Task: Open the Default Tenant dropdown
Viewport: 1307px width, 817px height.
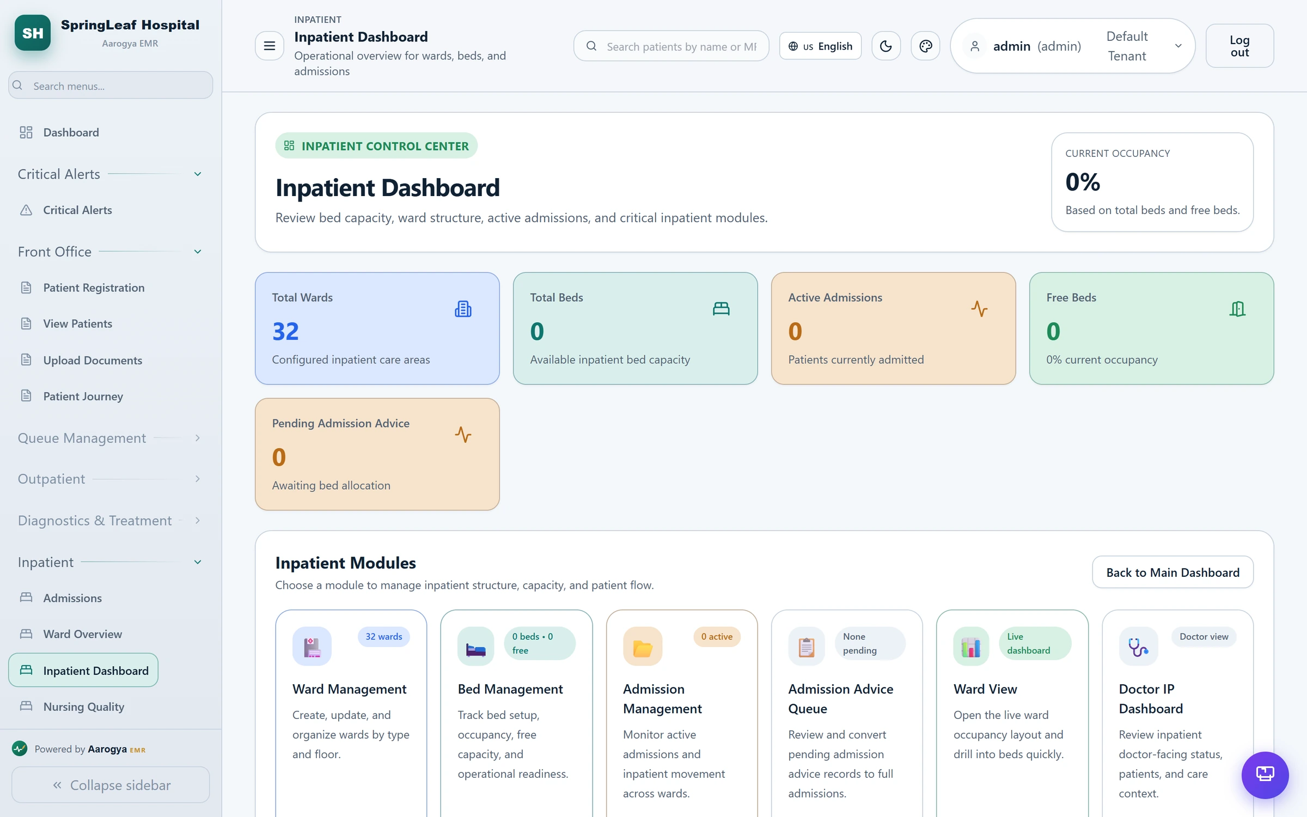Action: coord(1144,46)
